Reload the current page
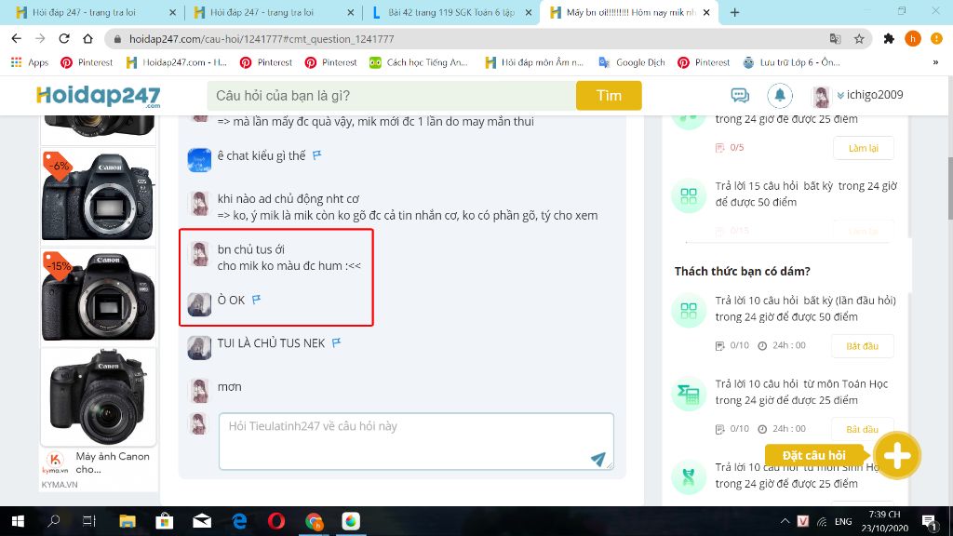The image size is (953, 536). pyautogui.click(x=64, y=38)
